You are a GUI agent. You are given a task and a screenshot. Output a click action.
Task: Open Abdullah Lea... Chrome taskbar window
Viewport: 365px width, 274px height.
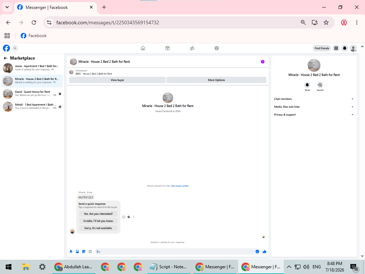[x=73, y=267]
